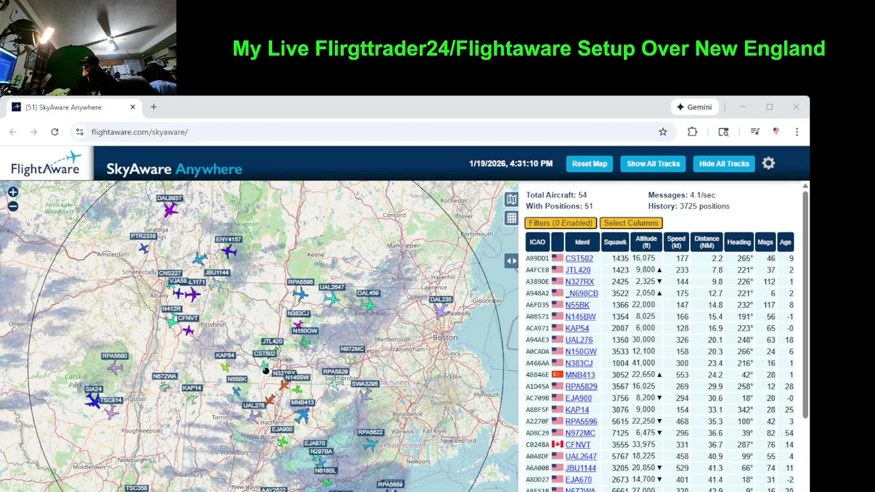Collapse the sidebar with the arrows toggle
The image size is (875, 492).
pyautogui.click(x=511, y=260)
